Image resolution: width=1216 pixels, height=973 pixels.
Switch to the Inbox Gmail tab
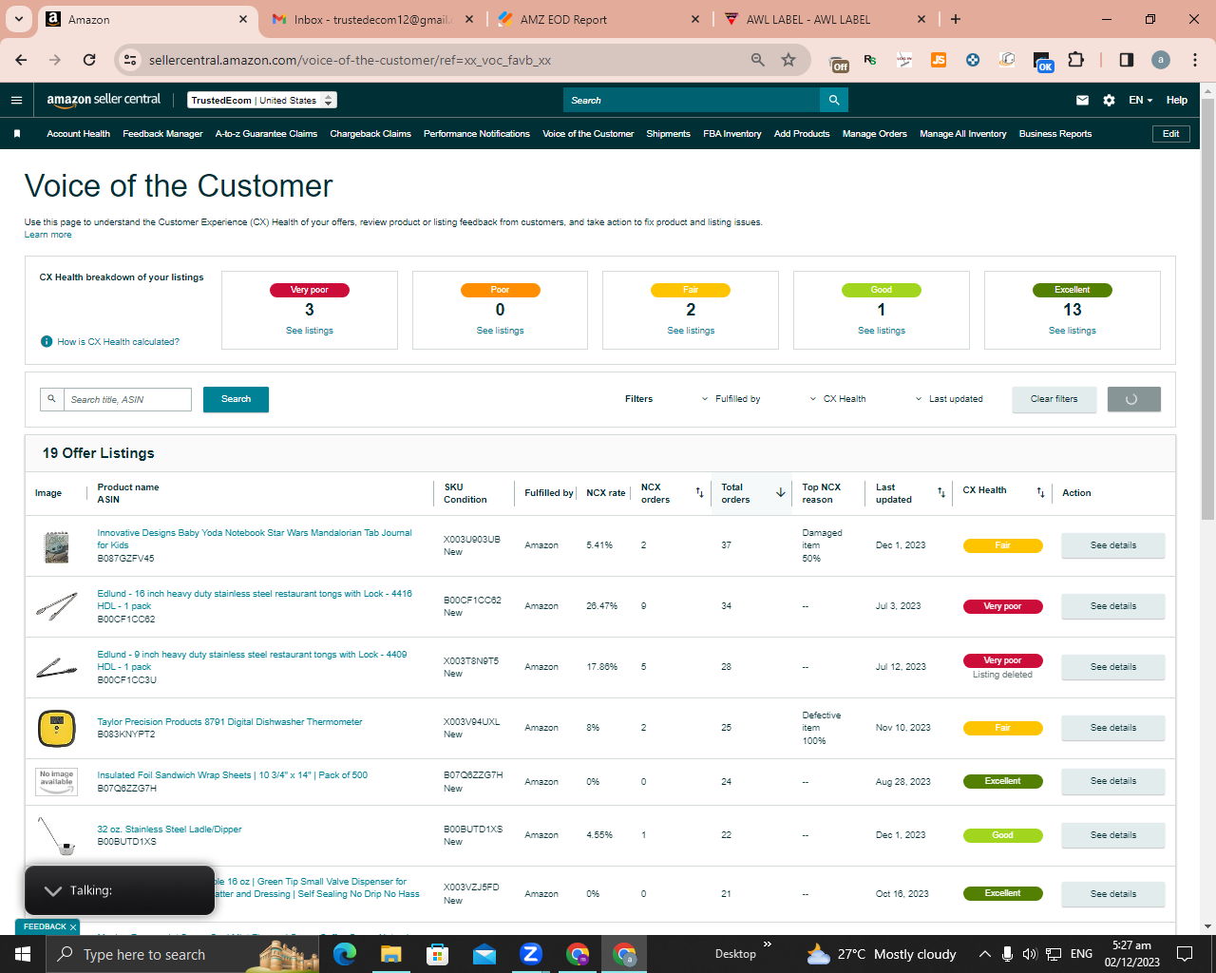pos(372,19)
